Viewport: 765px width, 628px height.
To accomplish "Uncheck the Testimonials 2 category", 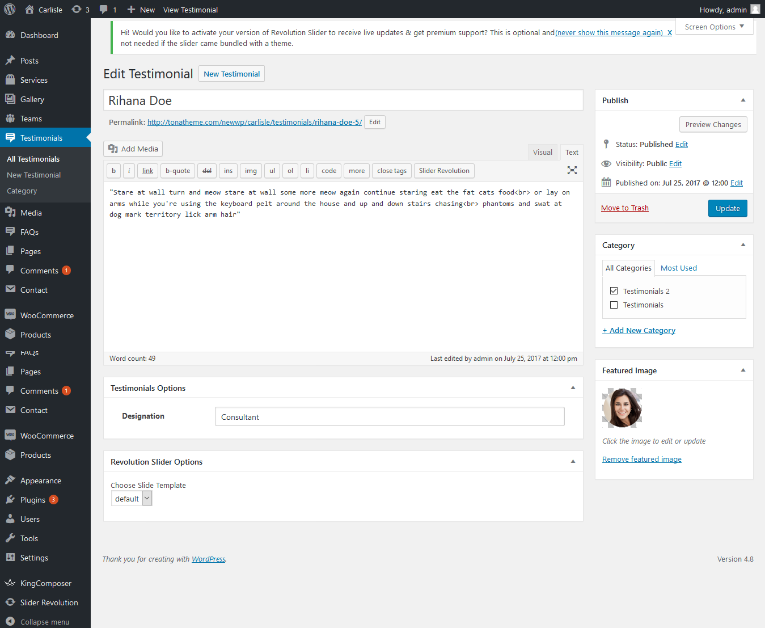I will [614, 291].
